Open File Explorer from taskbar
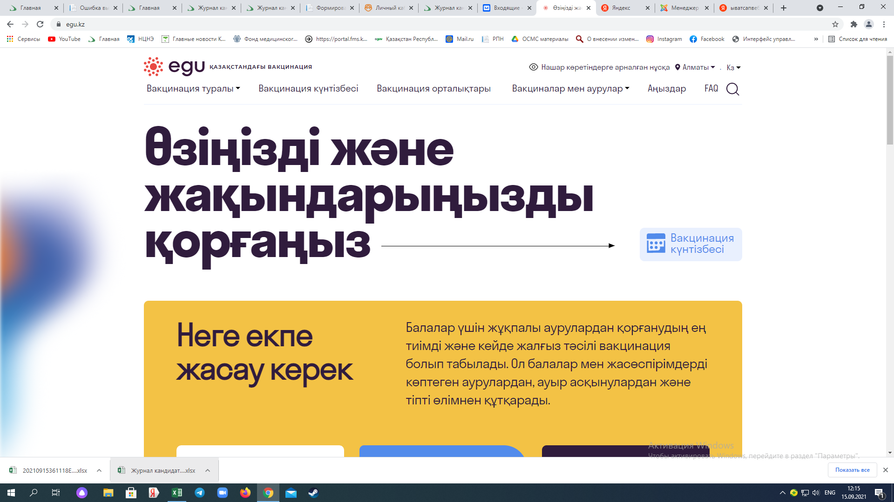Viewport: 894px width, 502px height. [x=108, y=493]
